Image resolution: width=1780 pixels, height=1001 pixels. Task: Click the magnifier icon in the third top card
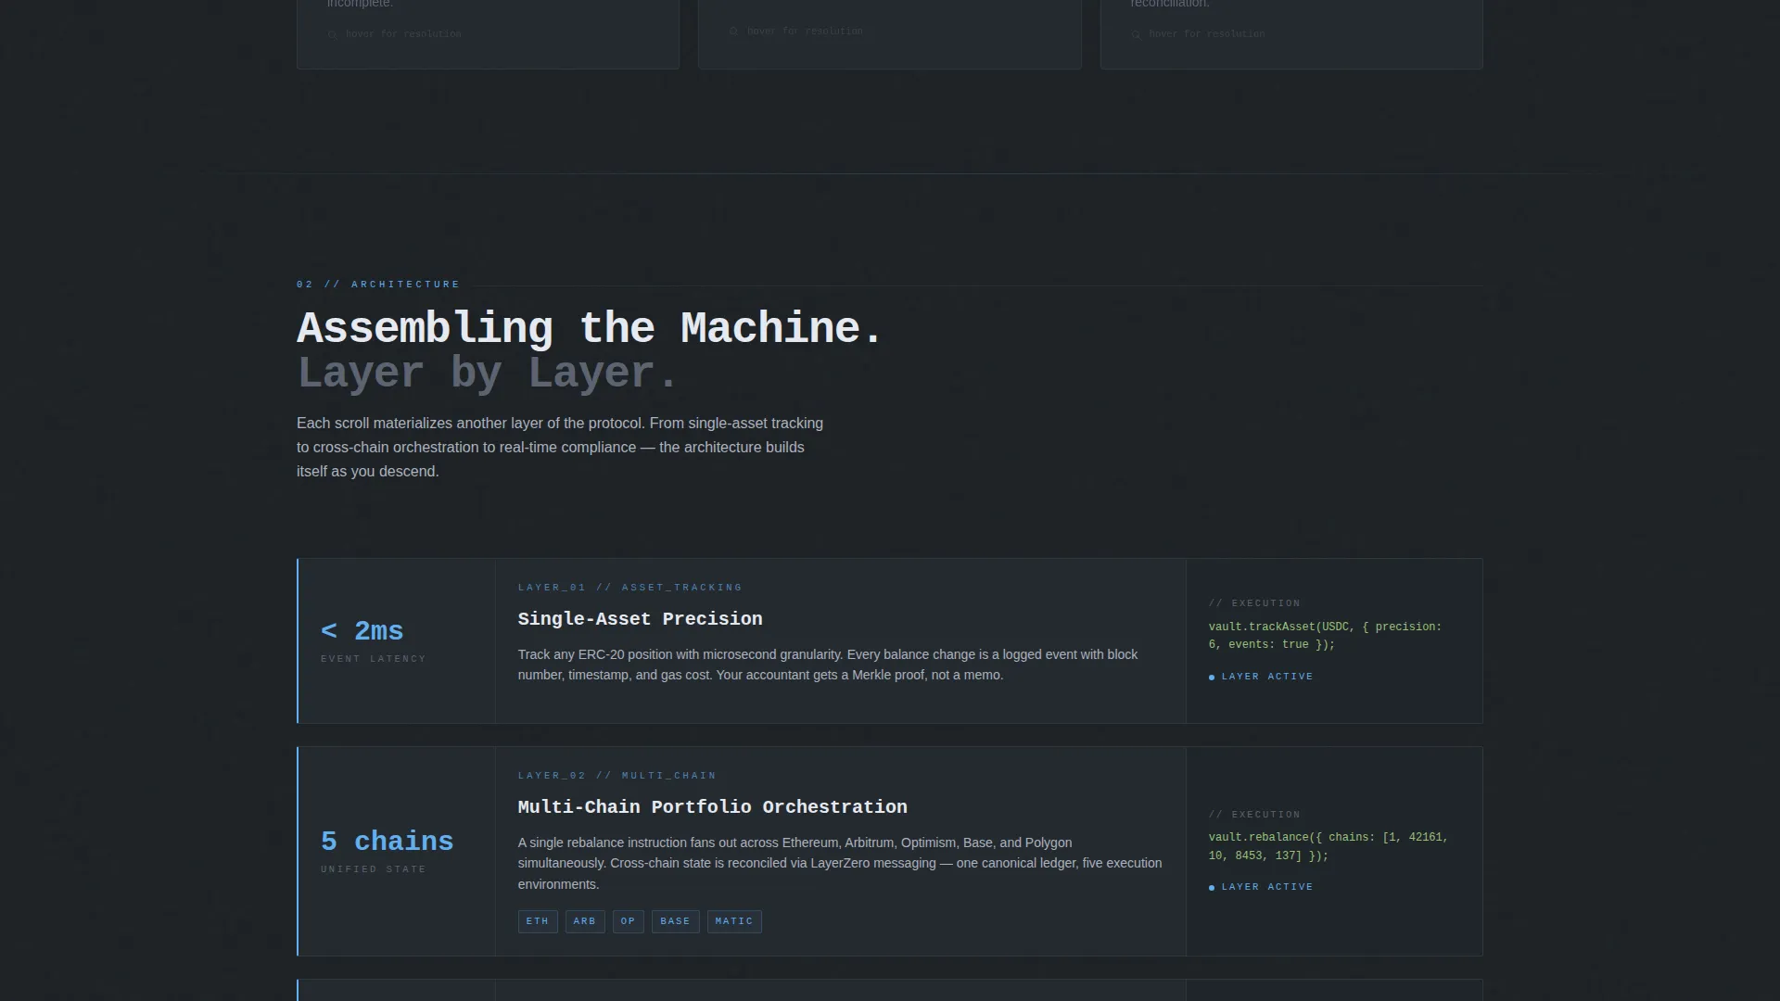tap(1136, 34)
